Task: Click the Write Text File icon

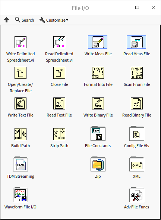Action: point(20,103)
